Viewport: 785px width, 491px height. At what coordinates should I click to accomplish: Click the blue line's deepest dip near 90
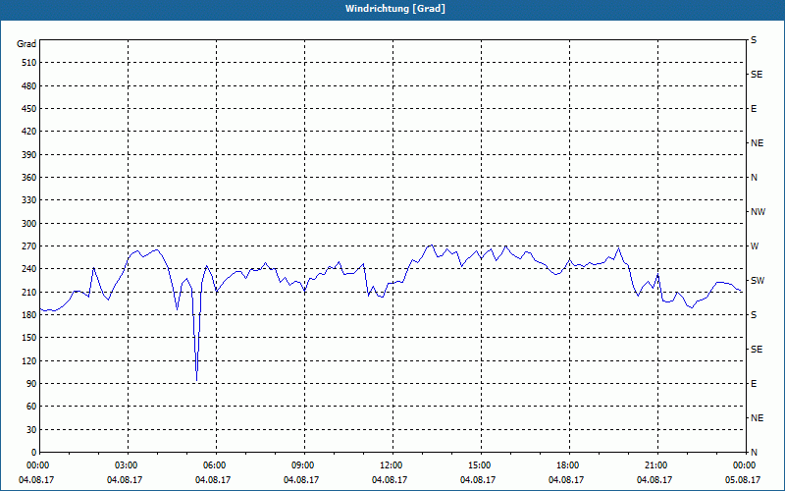(x=197, y=379)
